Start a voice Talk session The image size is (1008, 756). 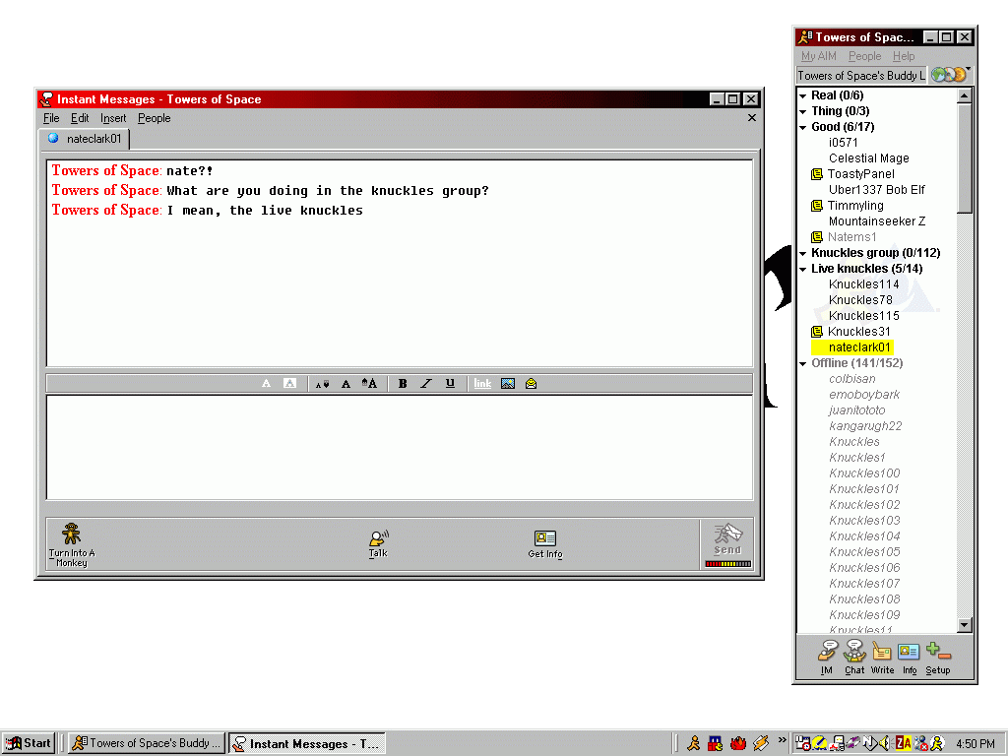[378, 543]
